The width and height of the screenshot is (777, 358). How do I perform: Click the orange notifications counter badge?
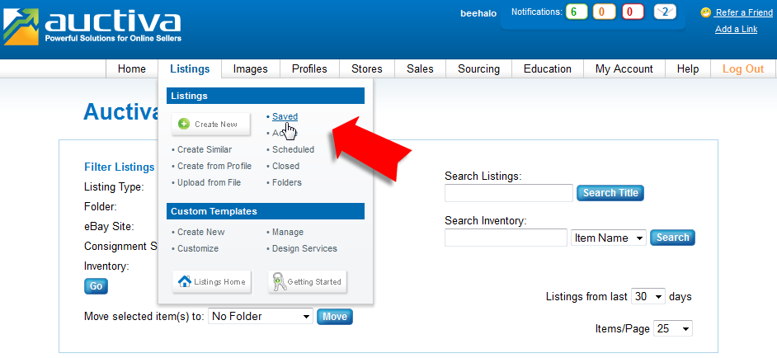click(604, 12)
